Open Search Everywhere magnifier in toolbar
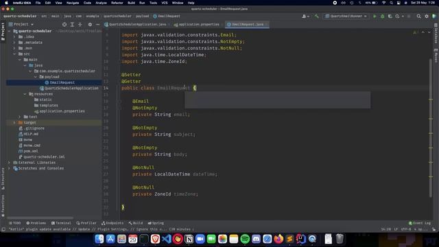 tap(419, 16)
